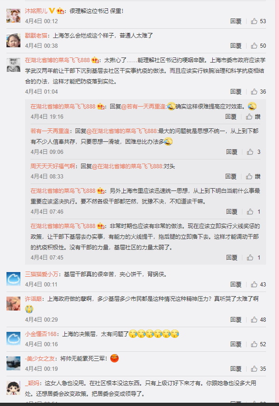Open _颖妈's username link
This screenshot has height=406, width=279.
click(32, 383)
